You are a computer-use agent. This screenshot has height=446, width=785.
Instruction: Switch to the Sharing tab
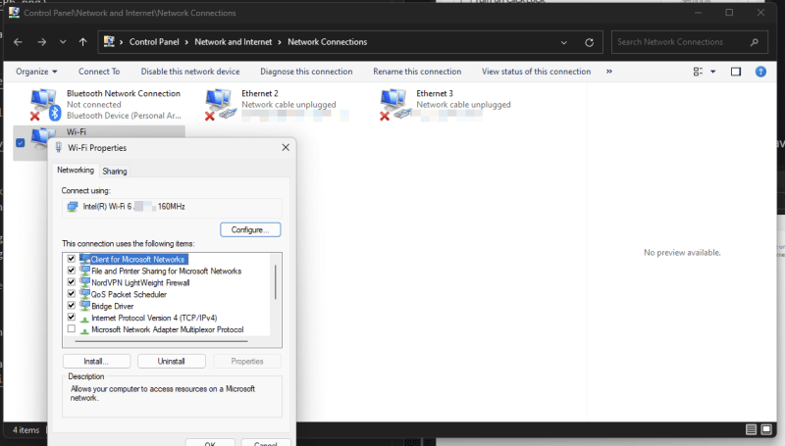pyautogui.click(x=115, y=171)
